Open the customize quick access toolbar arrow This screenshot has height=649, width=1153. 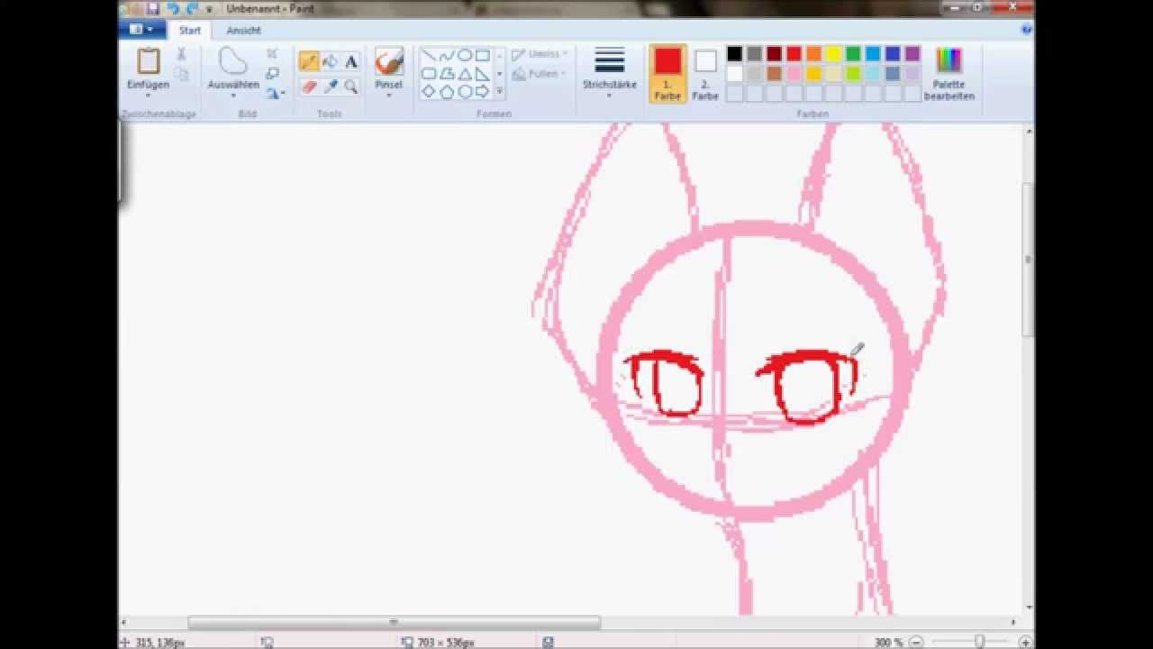click(209, 9)
